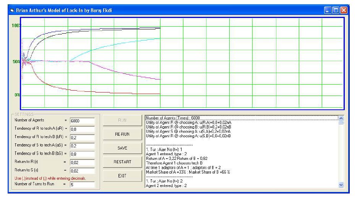Click the Return to S (s) field
This screenshot has height=200, width=357.
coord(82,171)
